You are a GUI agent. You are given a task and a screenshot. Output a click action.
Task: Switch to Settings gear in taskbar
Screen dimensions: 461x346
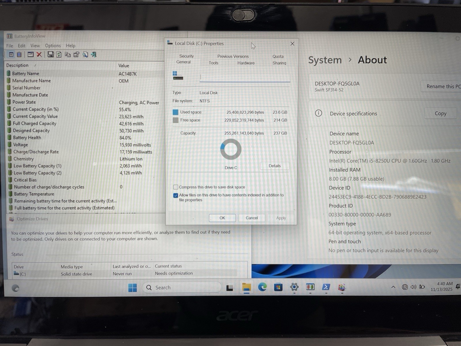pos(294,287)
